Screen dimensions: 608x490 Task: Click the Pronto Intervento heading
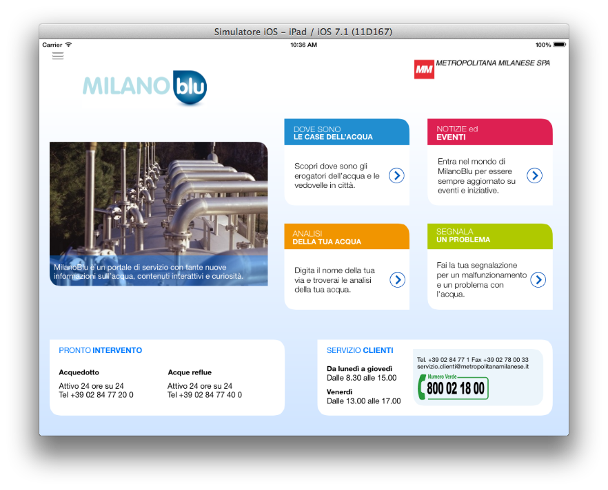101,350
